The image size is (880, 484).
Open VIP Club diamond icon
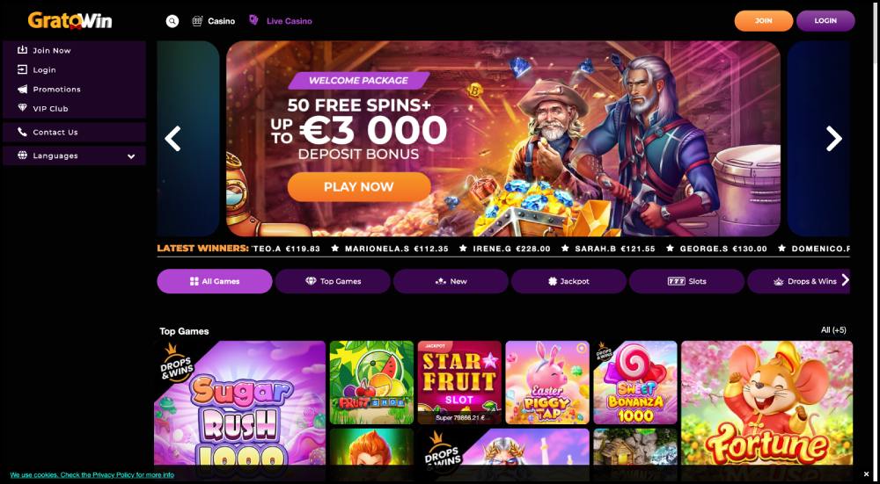(x=23, y=108)
